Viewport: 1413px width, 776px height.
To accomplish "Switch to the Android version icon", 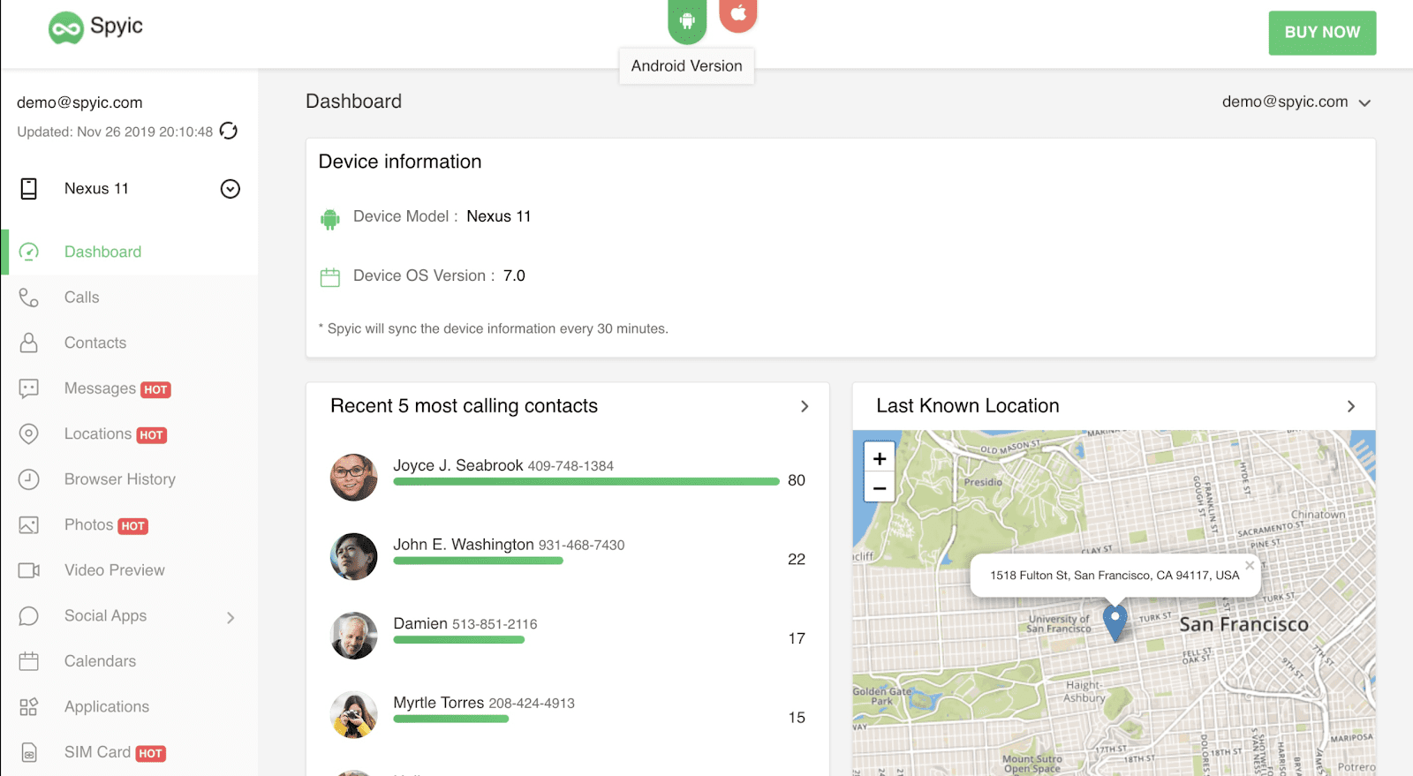I will [x=687, y=20].
